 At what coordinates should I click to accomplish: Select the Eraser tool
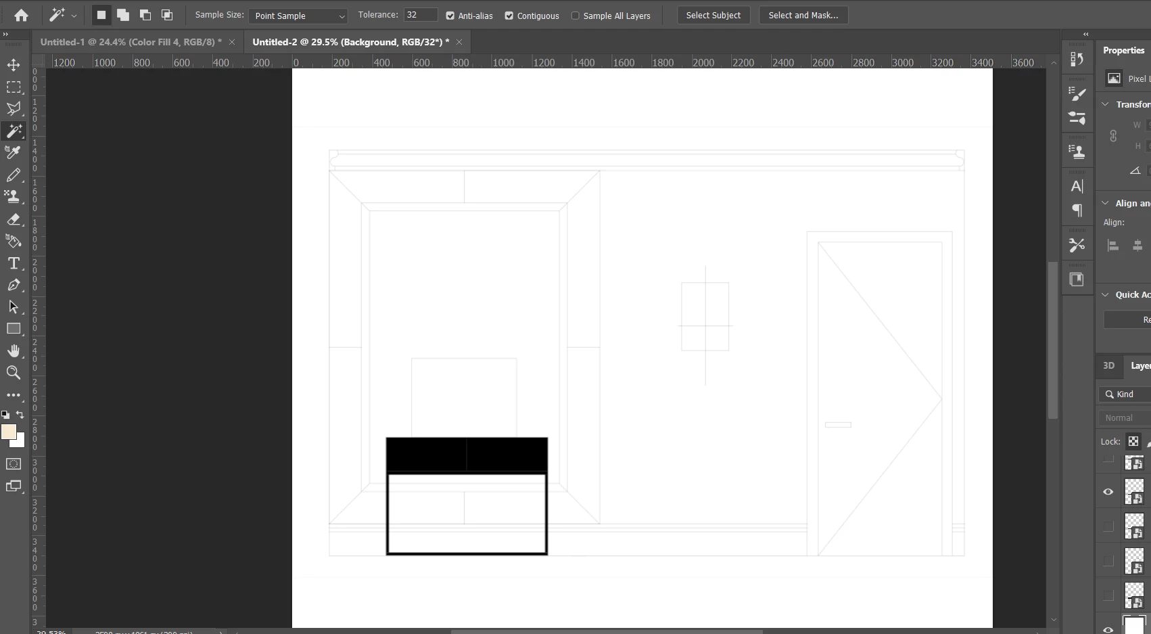(x=14, y=219)
